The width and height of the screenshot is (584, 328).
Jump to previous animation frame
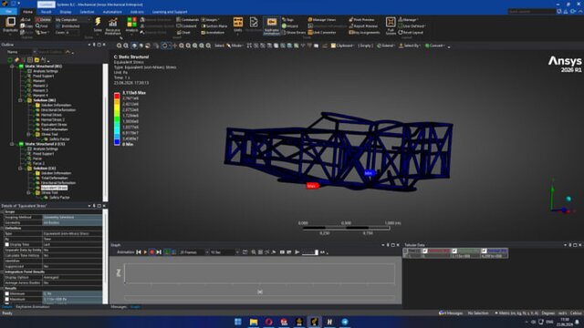pos(139,252)
